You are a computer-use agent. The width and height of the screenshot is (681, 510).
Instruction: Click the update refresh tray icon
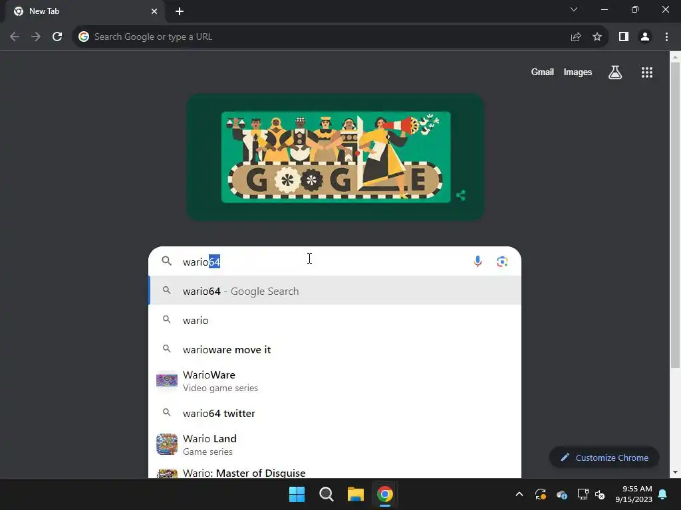pos(541,494)
